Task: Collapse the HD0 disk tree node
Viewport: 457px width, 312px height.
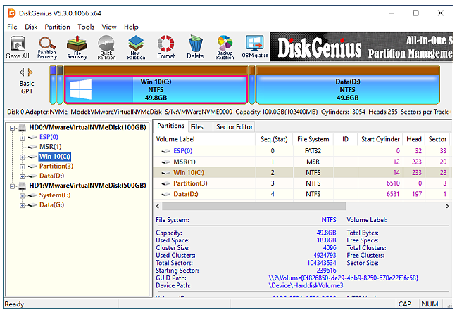Action: pos(12,128)
